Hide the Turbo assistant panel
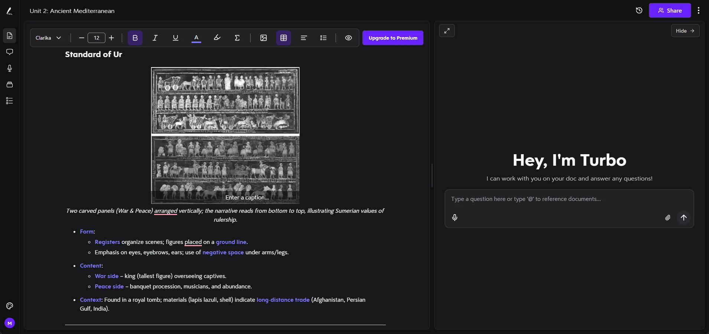Screen dimensions: 709x334 [685, 31]
